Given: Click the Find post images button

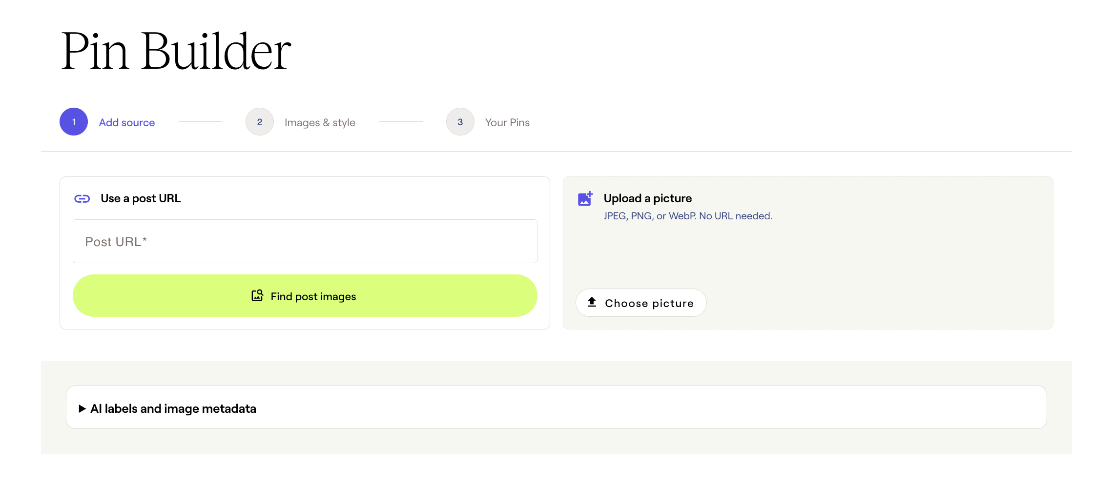Looking at the screenshot, I should pyautogui.click(x=305, y=296).
